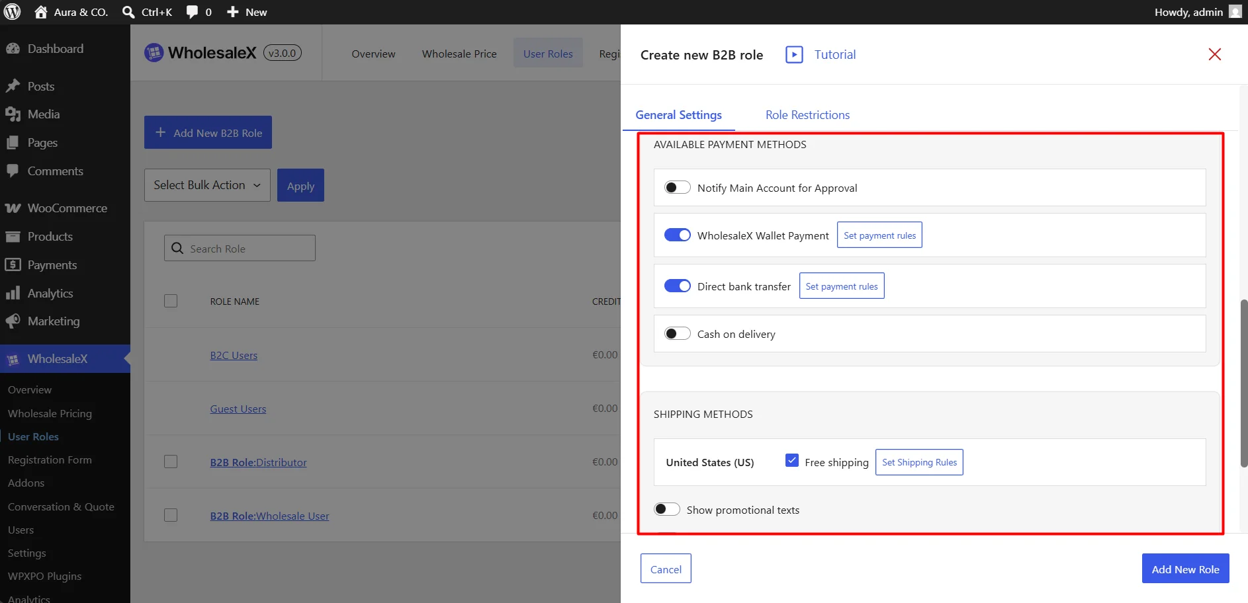Click the Search Role input field
This screenshot has height=603, width=1248.
point(240,248)
